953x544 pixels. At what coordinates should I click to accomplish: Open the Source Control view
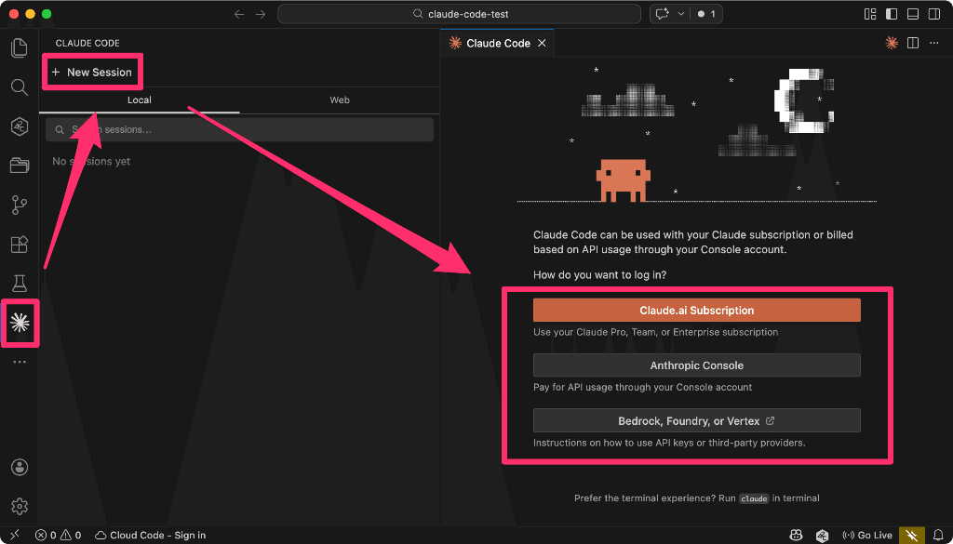click(20, 206)
